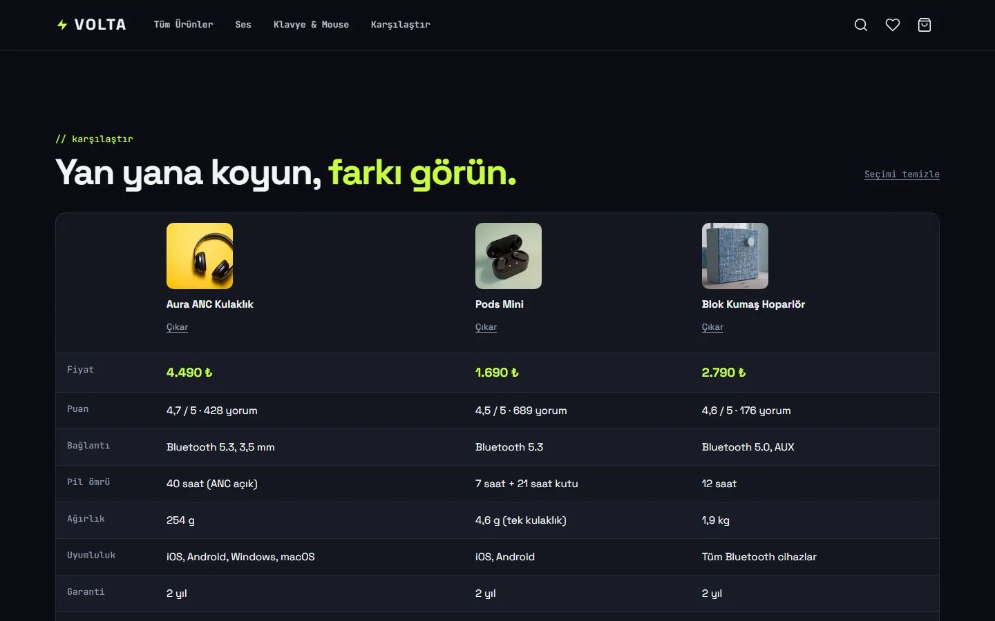Open the Blok Kumaş Hoparlör speaker thumbnail
The width and height of the screenshot is (995, 621).
coord(735,256)
